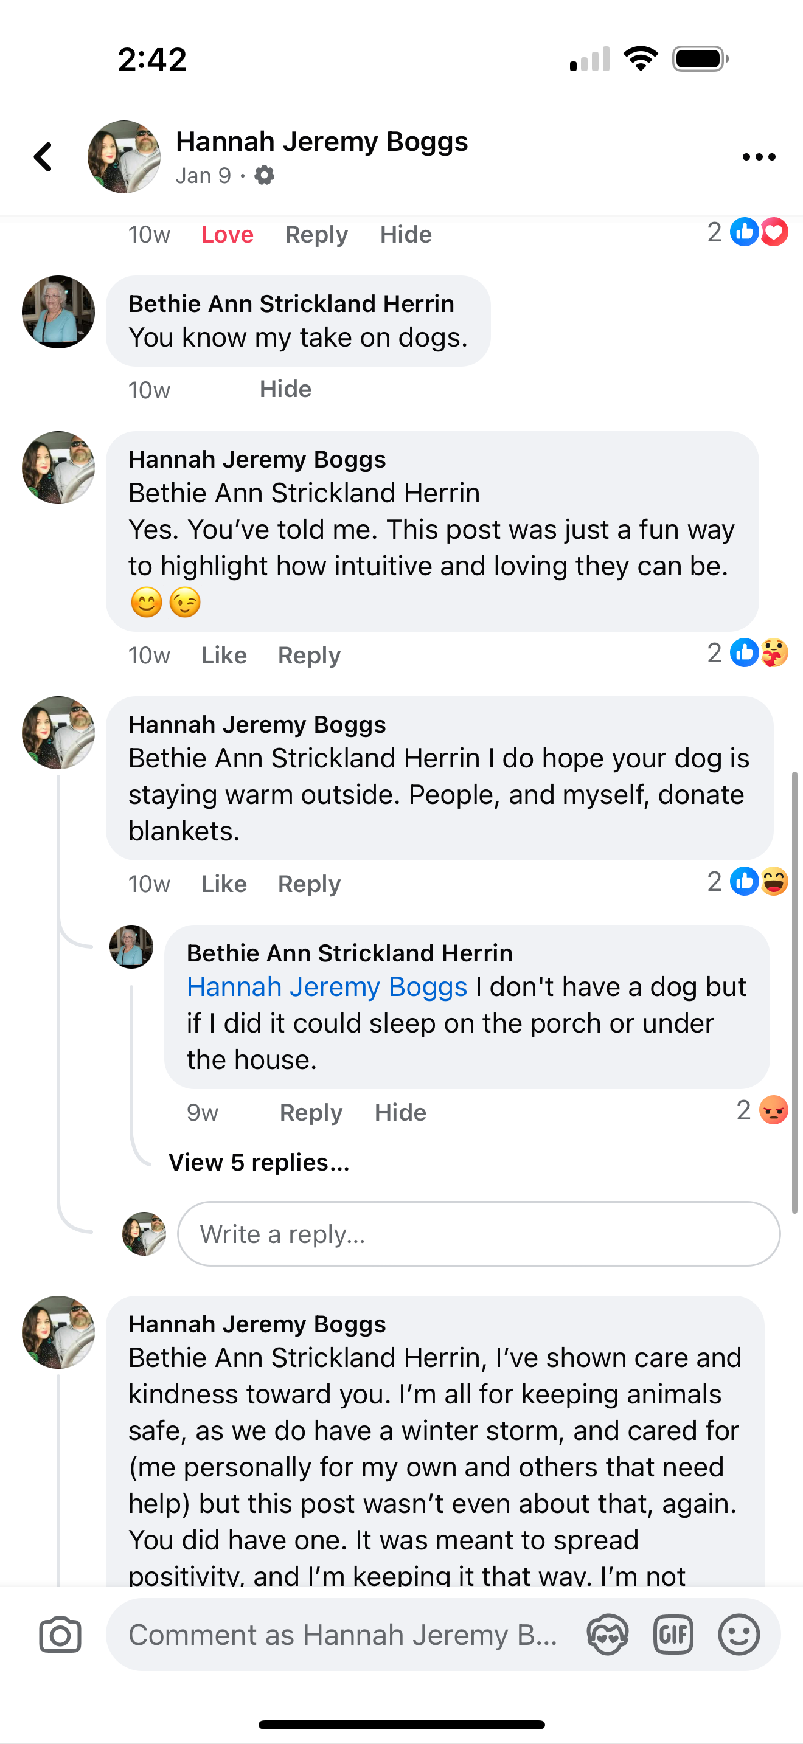Image resolution: width=803 pixels, height=1744 pixels.
Task: Focus the Comment as Hannah Jeremy field
Action: click(342, 1635)
